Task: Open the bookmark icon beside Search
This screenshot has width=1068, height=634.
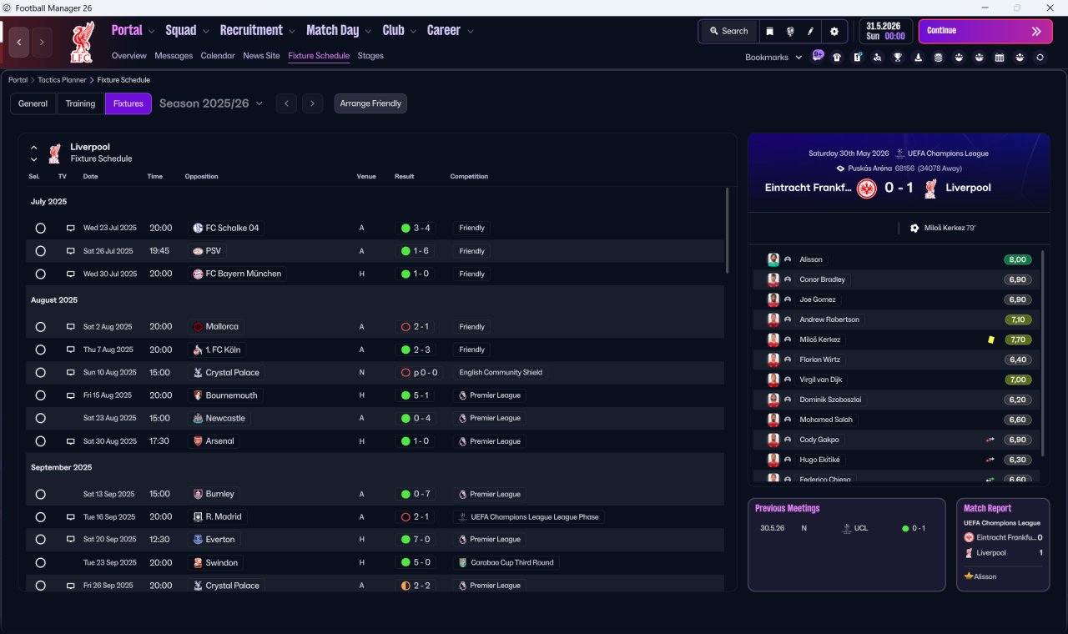Action: (769, 31)
